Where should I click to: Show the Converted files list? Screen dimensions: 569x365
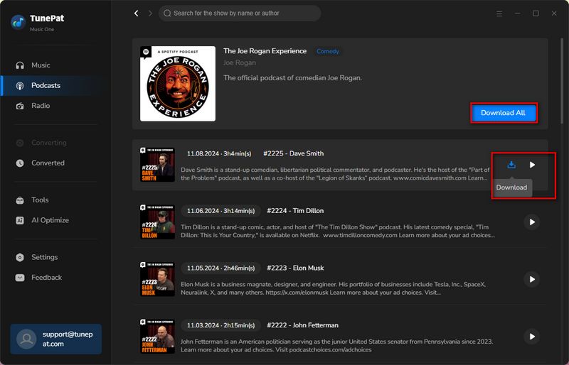click(48, 163)
